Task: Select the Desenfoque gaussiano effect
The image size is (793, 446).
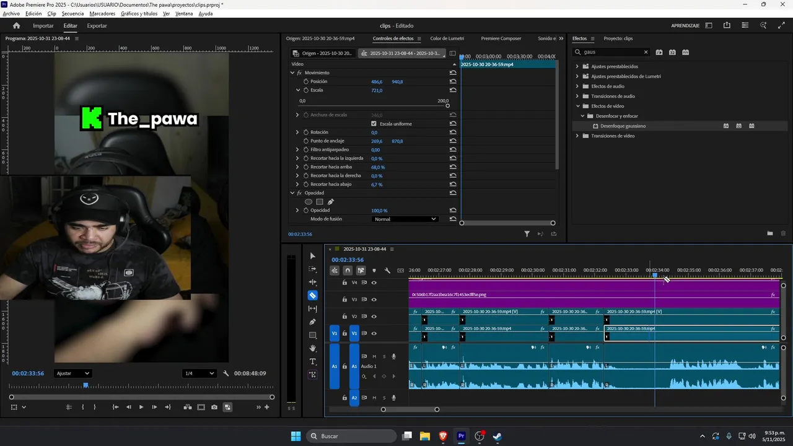Action: [623, 126]
